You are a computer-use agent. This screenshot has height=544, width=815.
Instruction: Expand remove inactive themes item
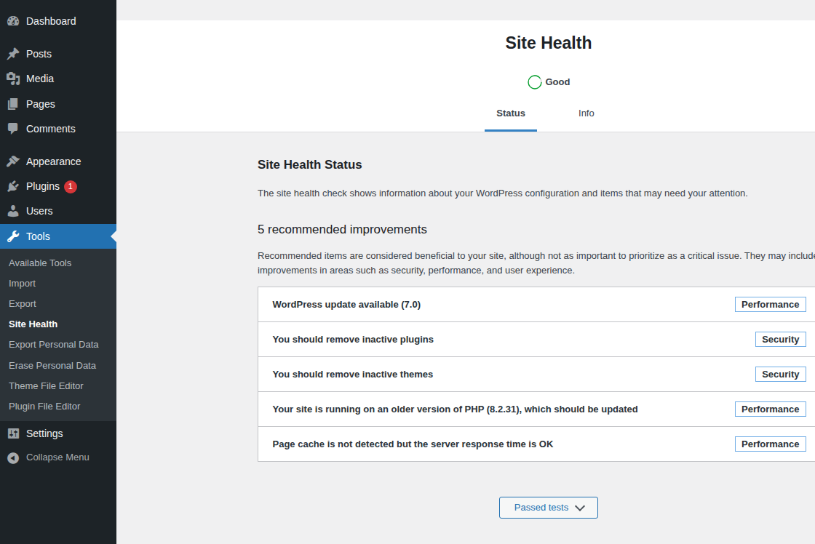(536, 374)
